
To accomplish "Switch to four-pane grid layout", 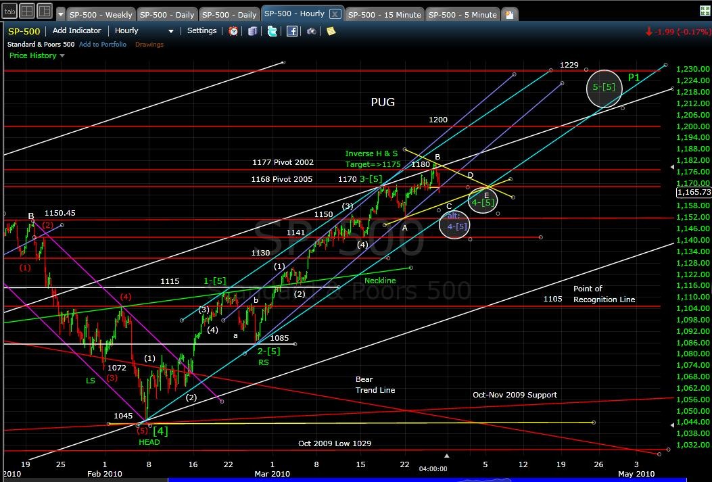I will (x=27, y=11).
